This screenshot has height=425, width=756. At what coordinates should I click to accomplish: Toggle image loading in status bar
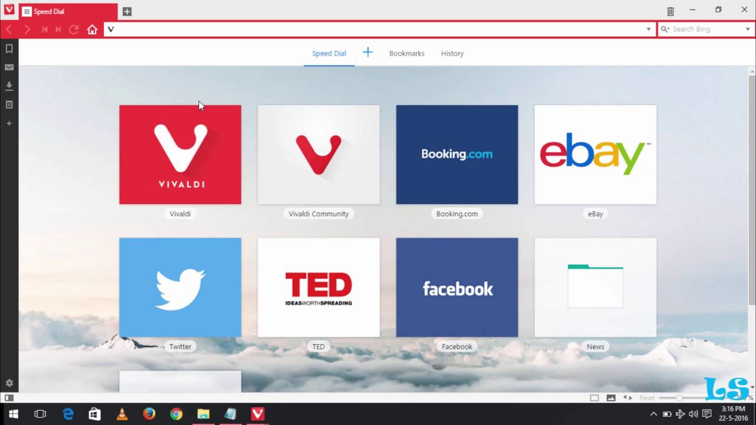[x=611, y=398]
